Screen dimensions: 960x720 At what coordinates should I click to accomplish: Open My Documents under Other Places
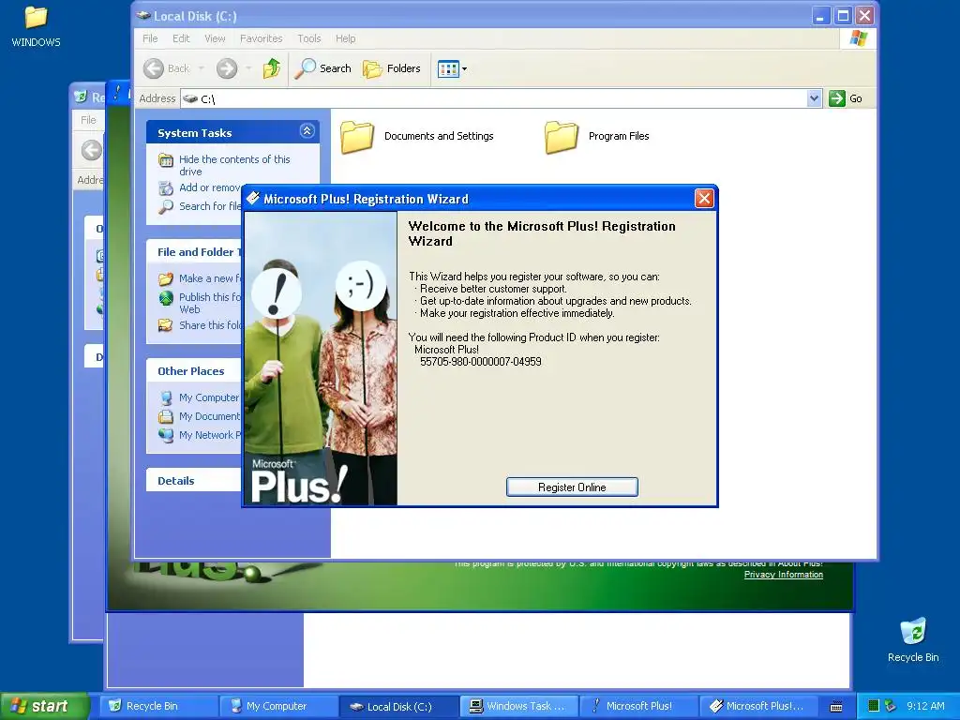[209, 416]
